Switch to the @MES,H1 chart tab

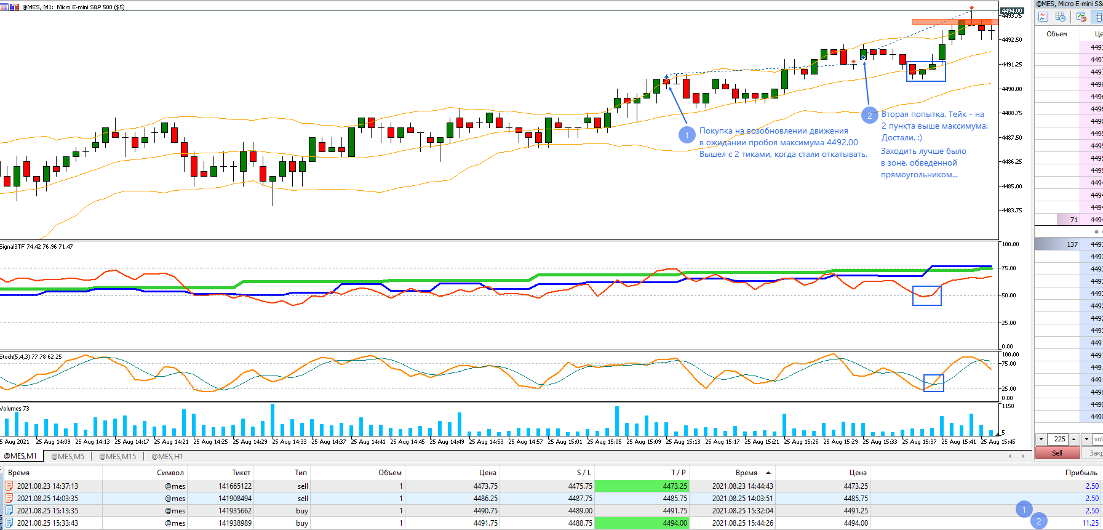tap(167, 456)
